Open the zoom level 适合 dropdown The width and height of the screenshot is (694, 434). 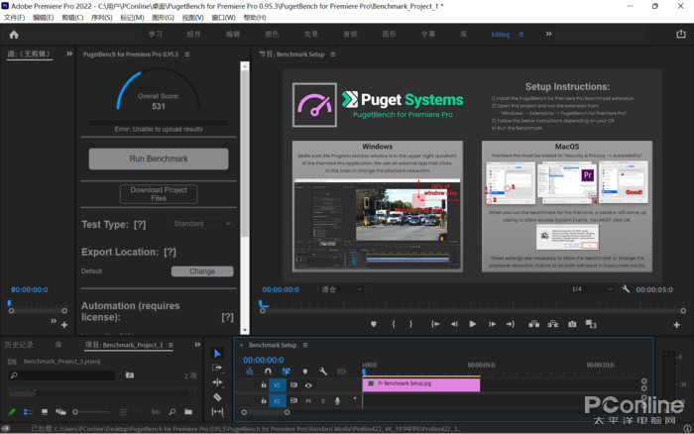(341, 289)
